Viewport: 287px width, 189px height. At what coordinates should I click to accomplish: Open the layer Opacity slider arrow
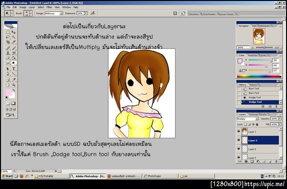[x=280, y=119]
